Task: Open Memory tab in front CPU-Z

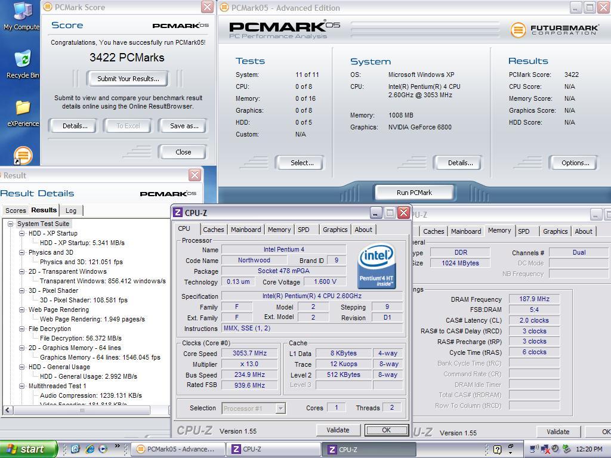Action: coord(279,230)
